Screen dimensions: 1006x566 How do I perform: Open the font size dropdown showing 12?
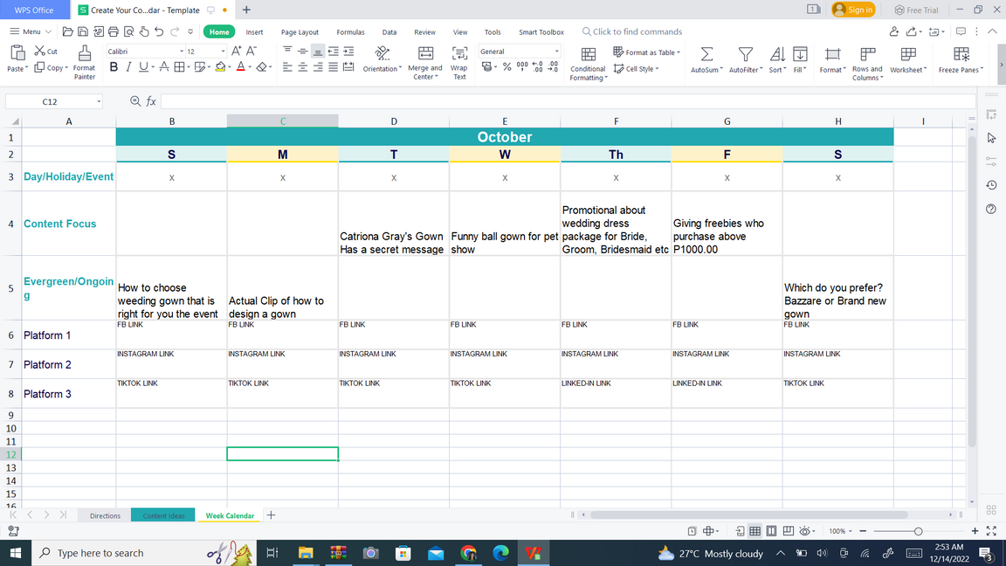click(x=223, y=52)
